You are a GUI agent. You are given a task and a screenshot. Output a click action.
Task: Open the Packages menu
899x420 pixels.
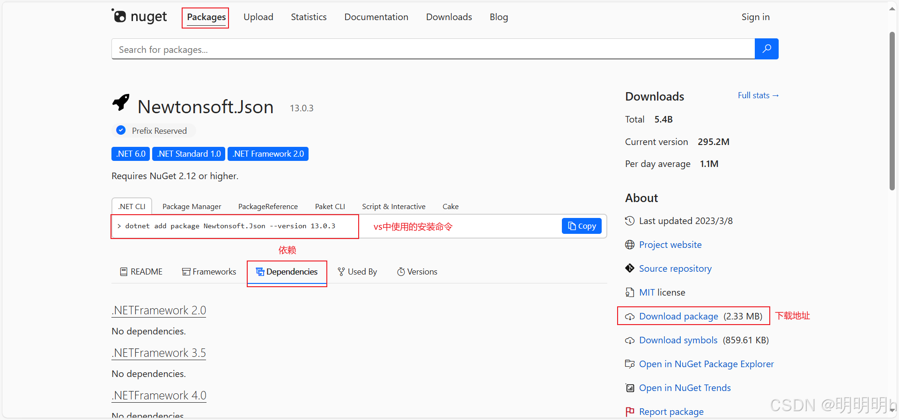tap(206, 17)
